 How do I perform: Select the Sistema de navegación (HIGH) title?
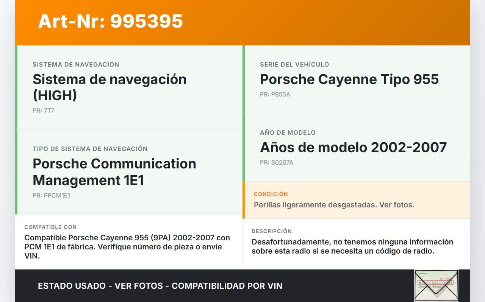pyautogui.click(x=110, y=87)
